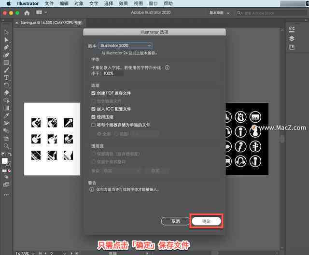Open the zoom level dropdown arrow
This screenshot has width=309, height=255.
click(x=33, y=253)
